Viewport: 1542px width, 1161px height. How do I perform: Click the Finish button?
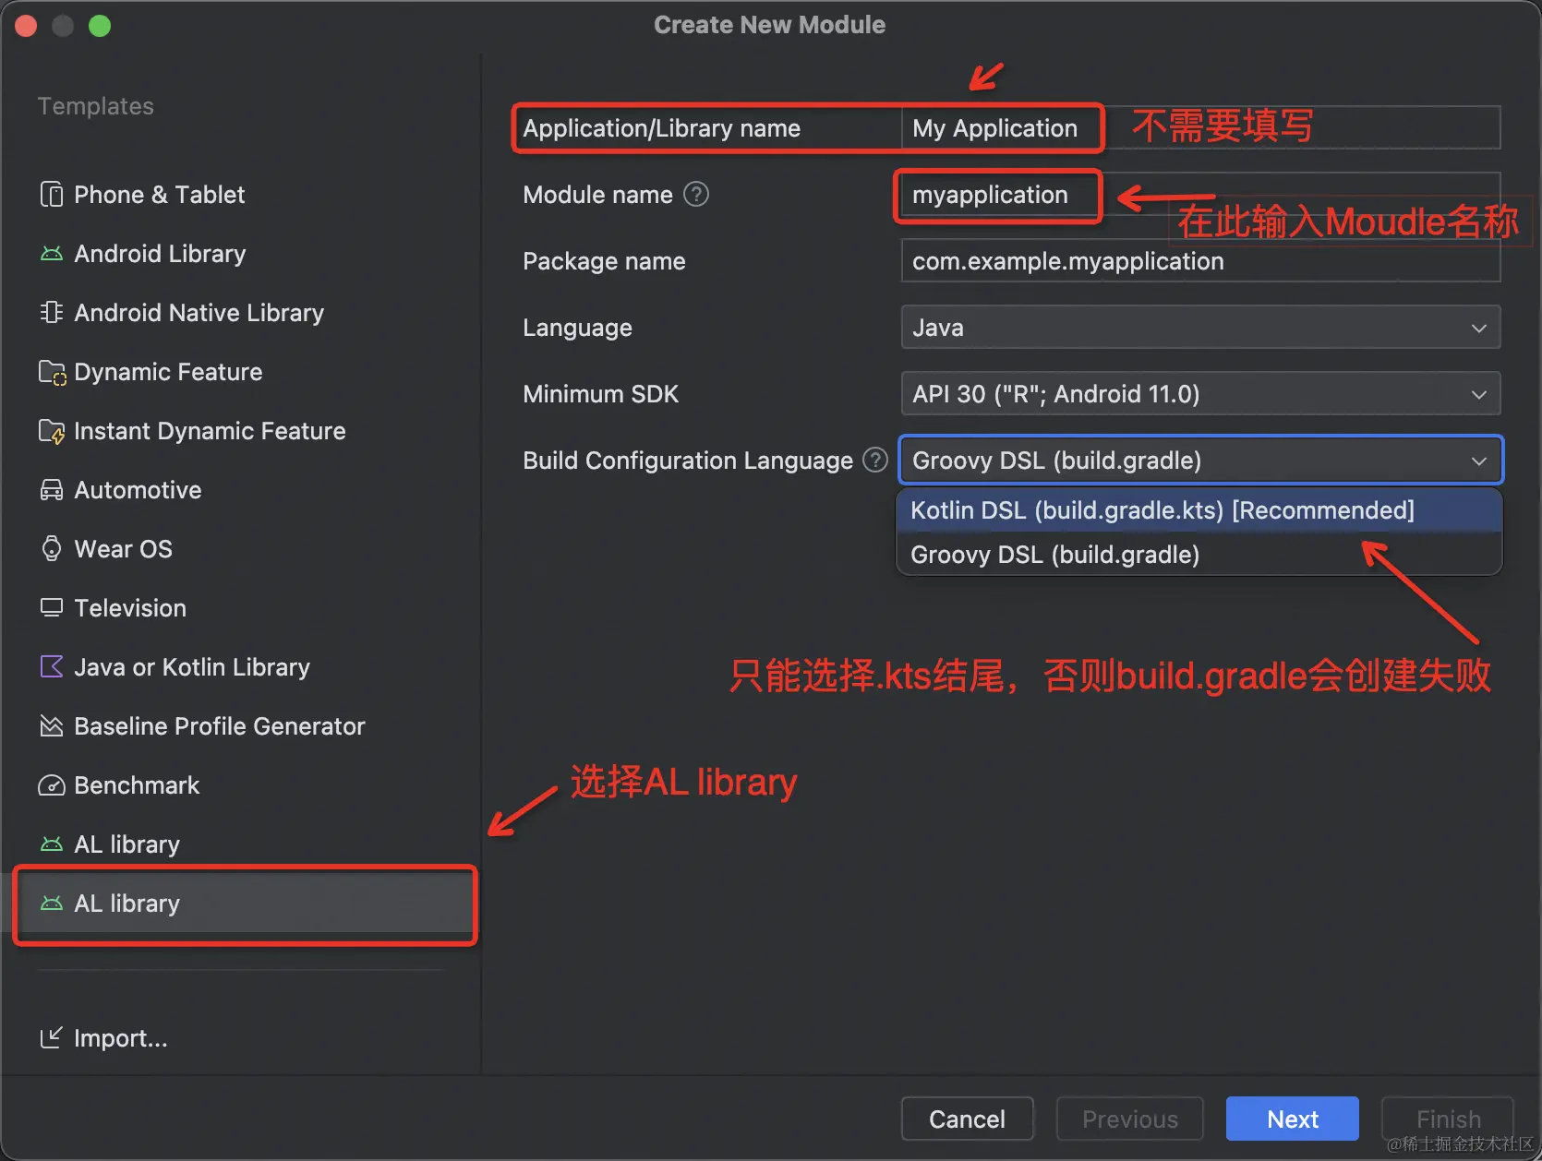tap(1448, 1119)
